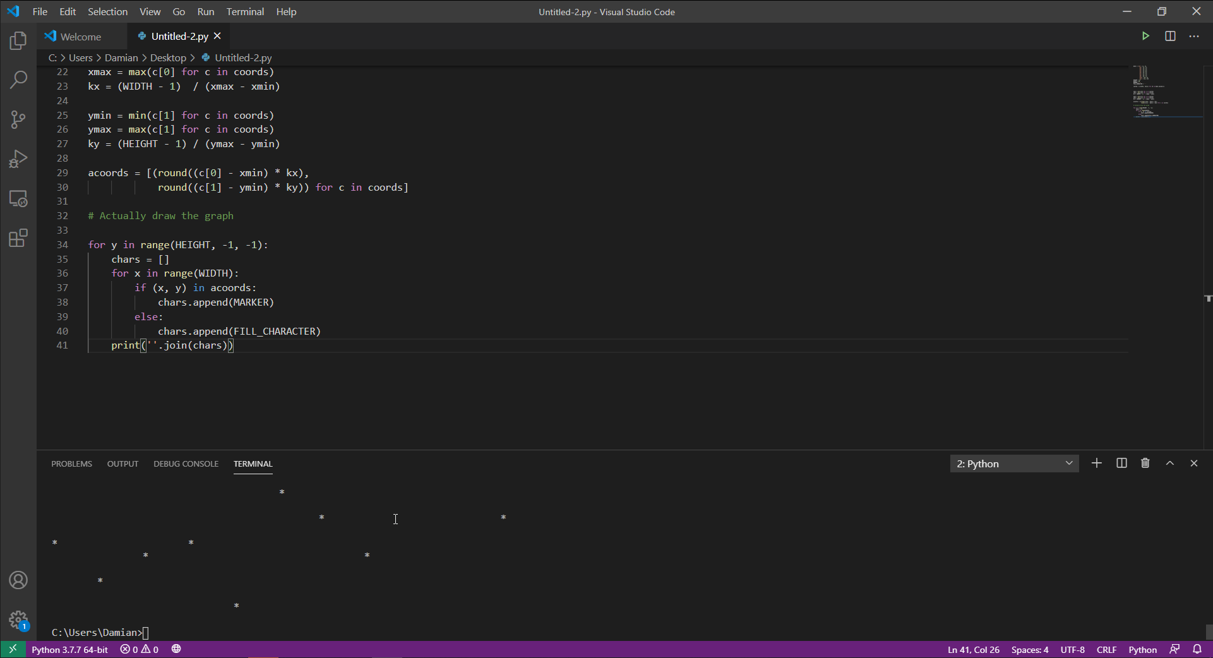Open the Source Control view
This screenshot has height=658, width=1213.
pos(18,119)
